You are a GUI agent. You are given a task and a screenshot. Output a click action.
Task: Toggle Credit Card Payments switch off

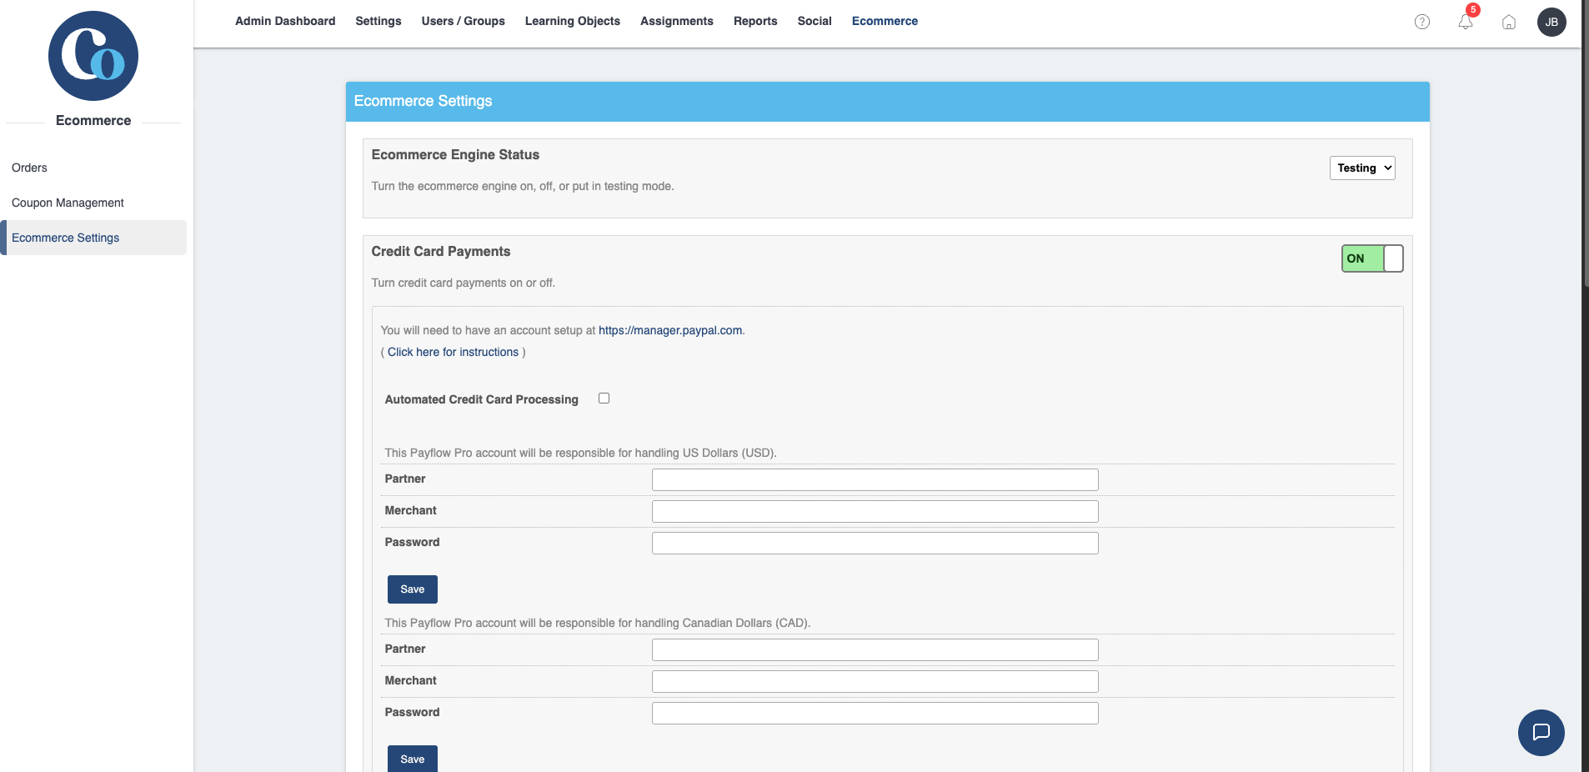[1372, 258]
